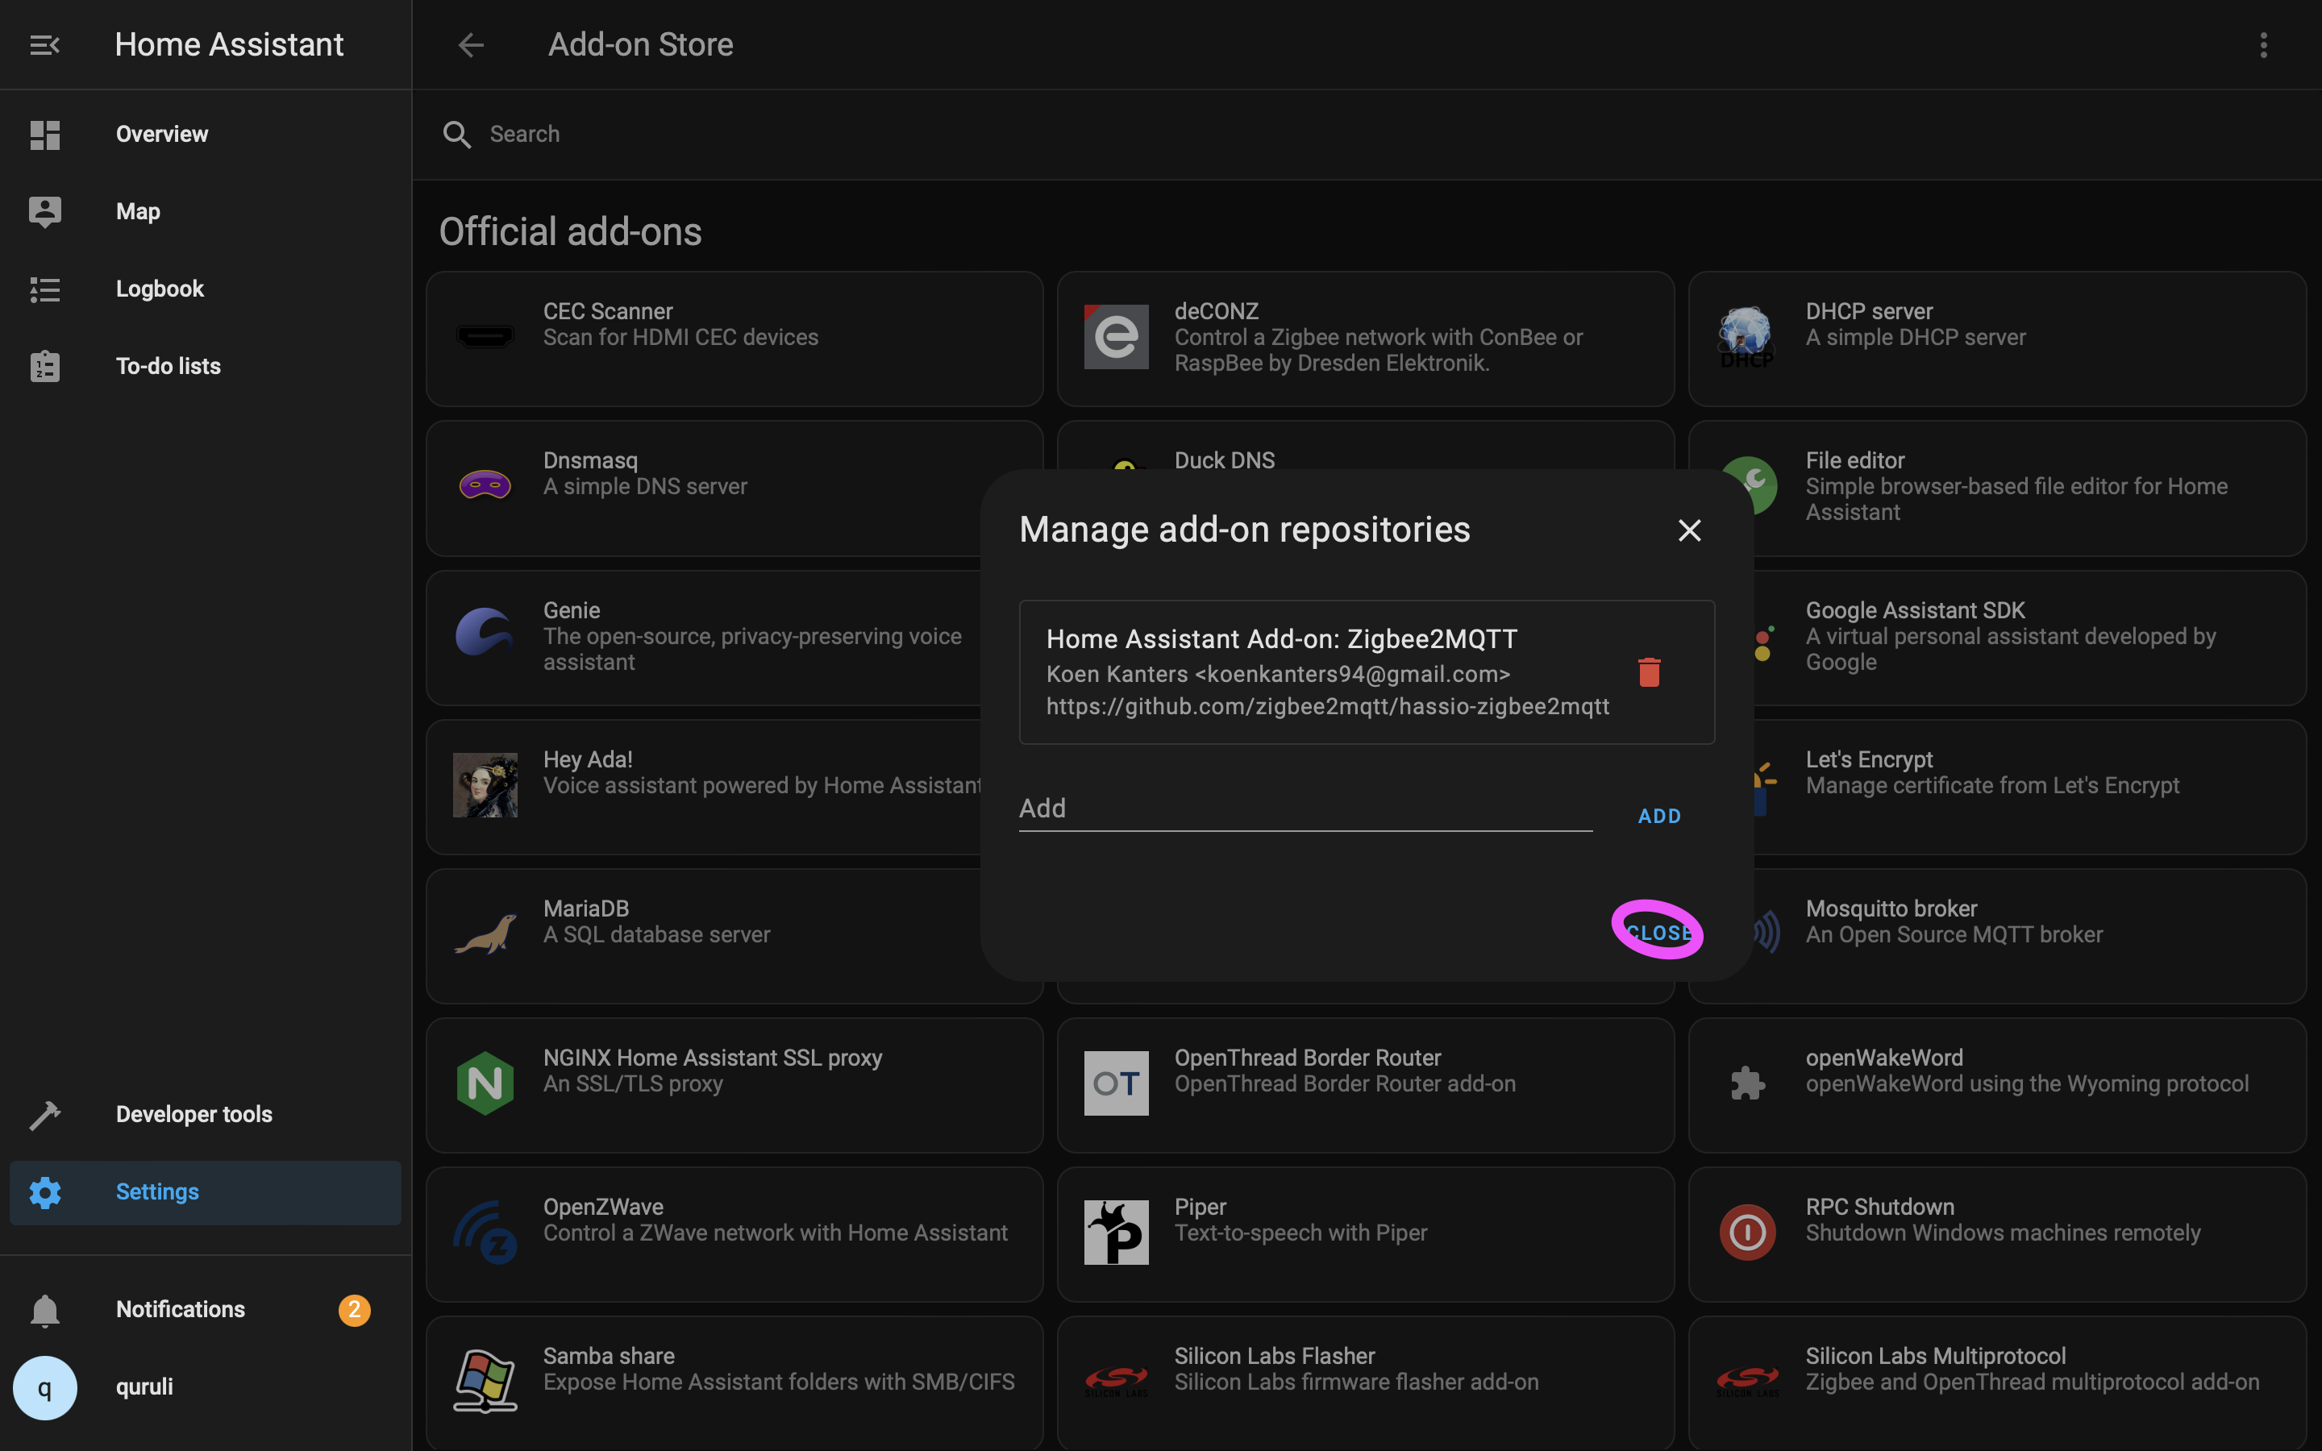Go back using the arrow icon
2322x1451 pixels.
point(470,45)
